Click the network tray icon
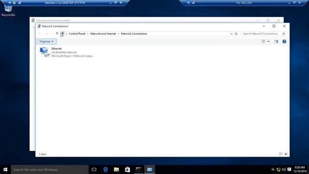The image size is (309, 174). [x=279, y=170]
